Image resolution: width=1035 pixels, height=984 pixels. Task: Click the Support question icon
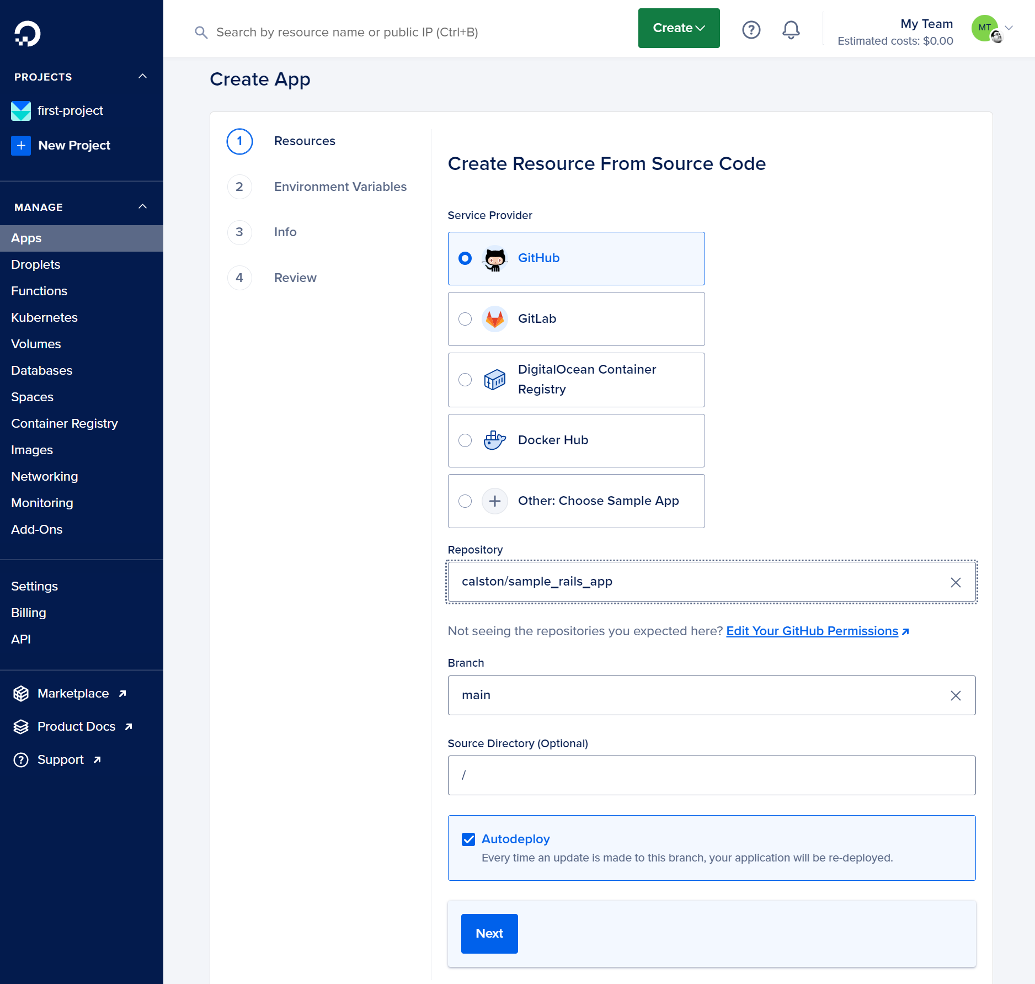(21, 760)
